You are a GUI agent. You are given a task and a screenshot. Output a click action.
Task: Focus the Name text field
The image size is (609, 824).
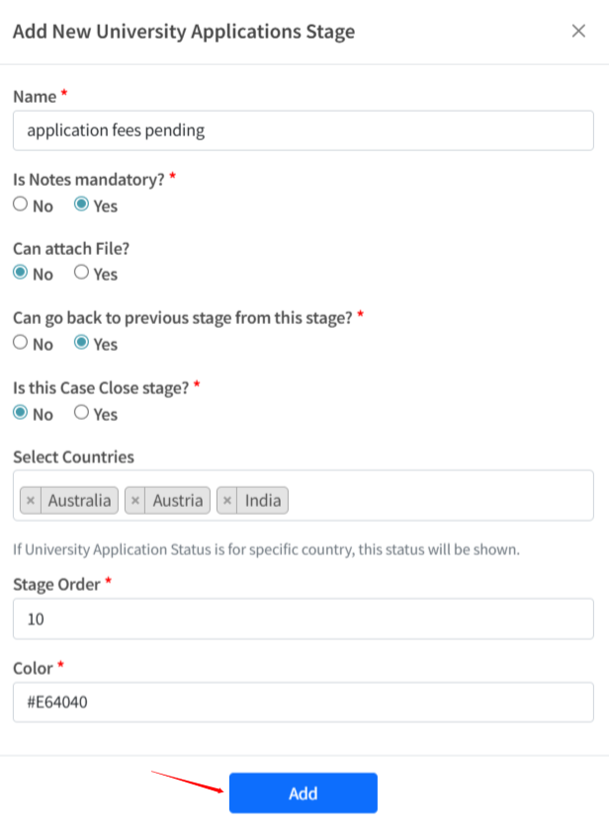click(x=304, y=130)
